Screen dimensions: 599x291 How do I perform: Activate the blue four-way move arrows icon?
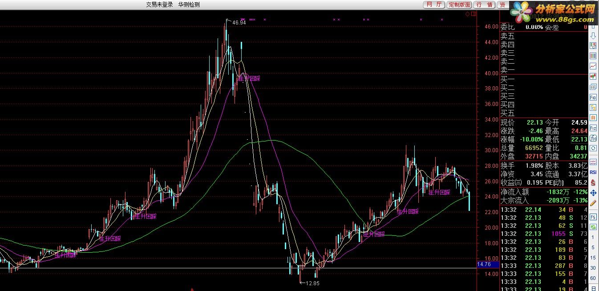593,192
